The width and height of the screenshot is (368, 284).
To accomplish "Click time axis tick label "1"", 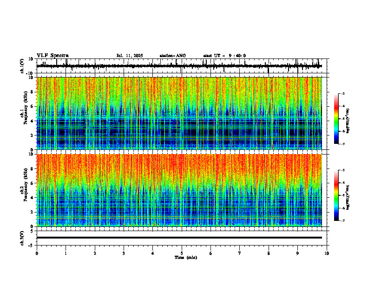I will (x=66, y=253).
